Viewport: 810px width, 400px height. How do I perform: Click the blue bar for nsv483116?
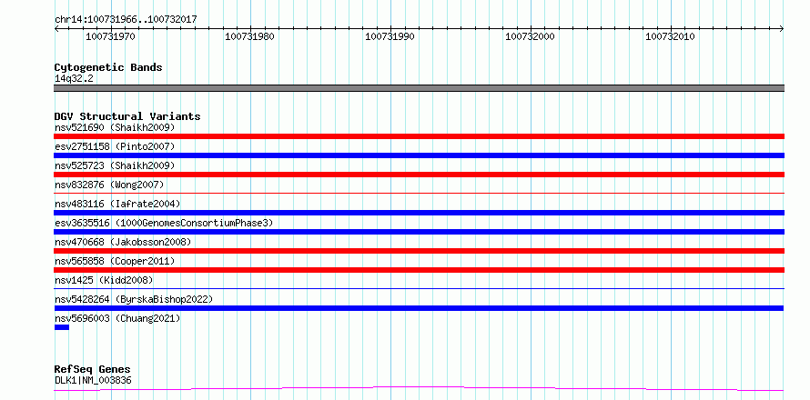[419, 213]
